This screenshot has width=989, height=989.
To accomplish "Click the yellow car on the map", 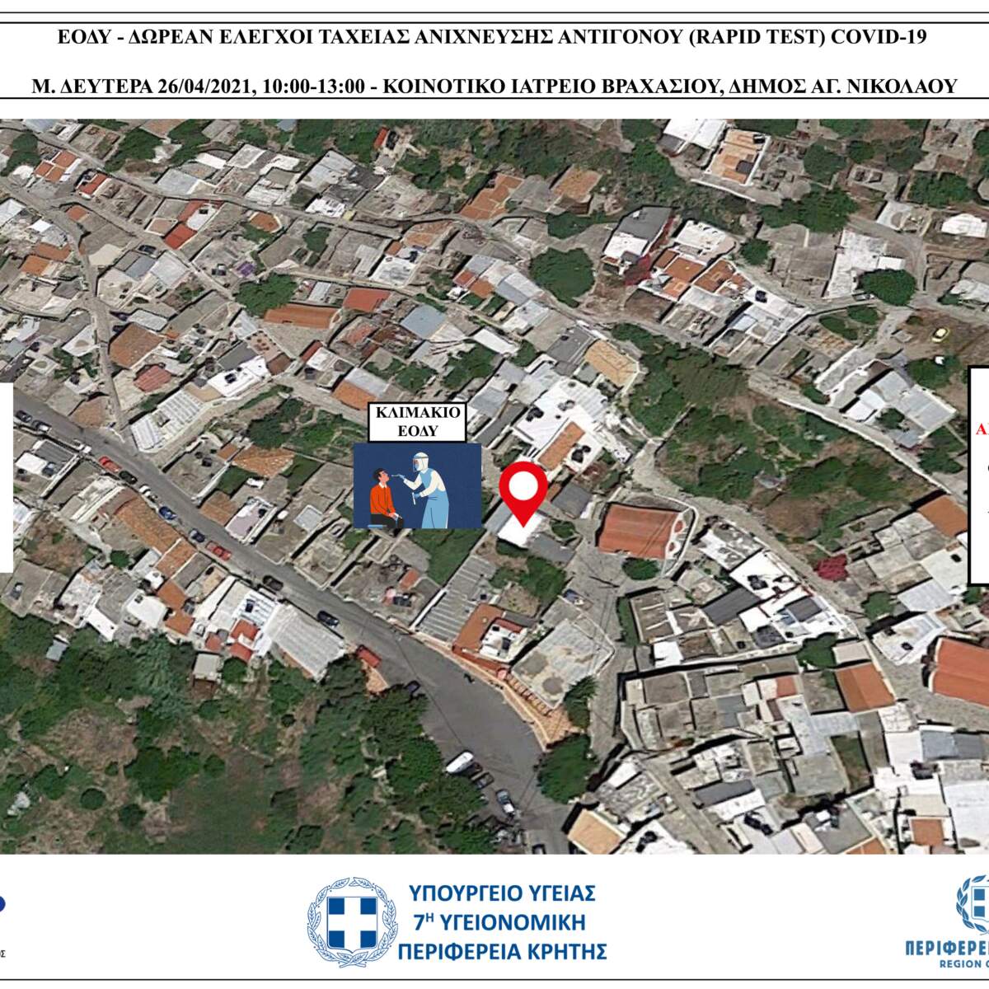I will point(940,334).
